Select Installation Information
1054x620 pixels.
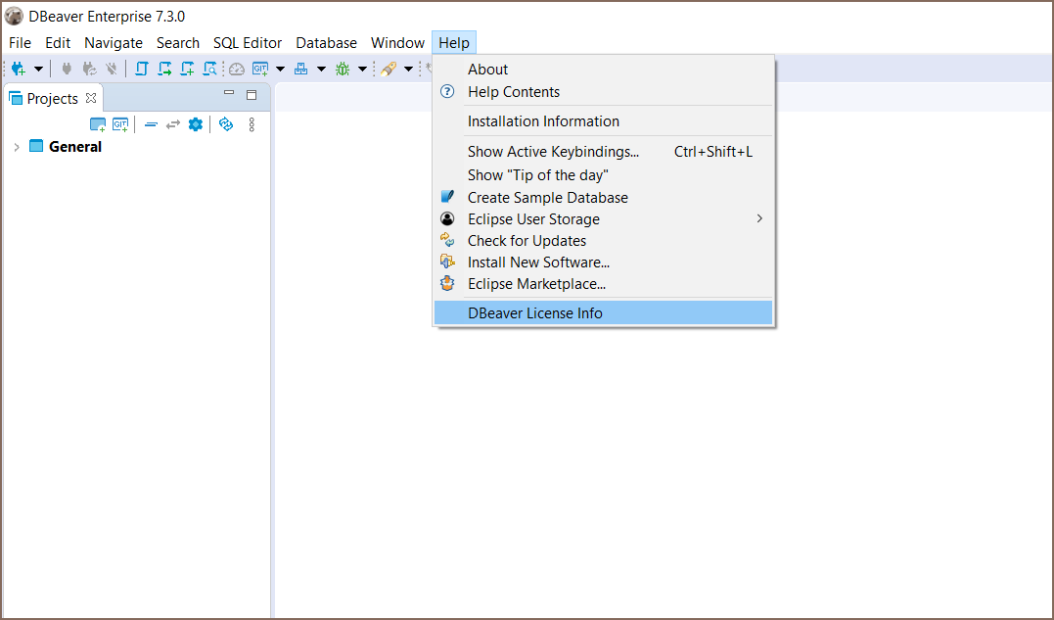[603, 121]
